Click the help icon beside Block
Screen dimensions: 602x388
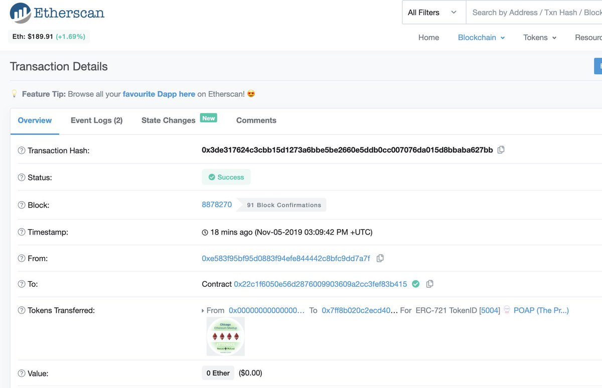pos(22,205)
